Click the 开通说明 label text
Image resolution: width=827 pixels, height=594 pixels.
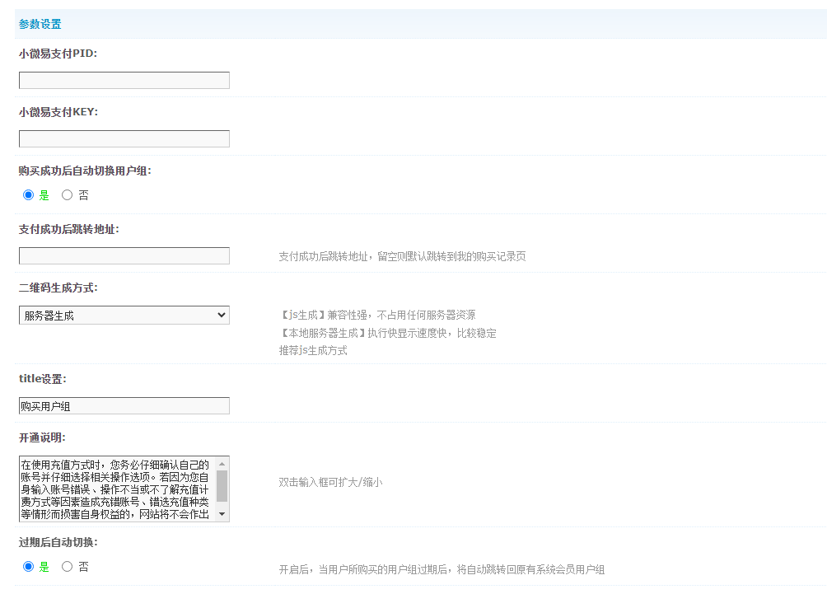pos(42,437)
